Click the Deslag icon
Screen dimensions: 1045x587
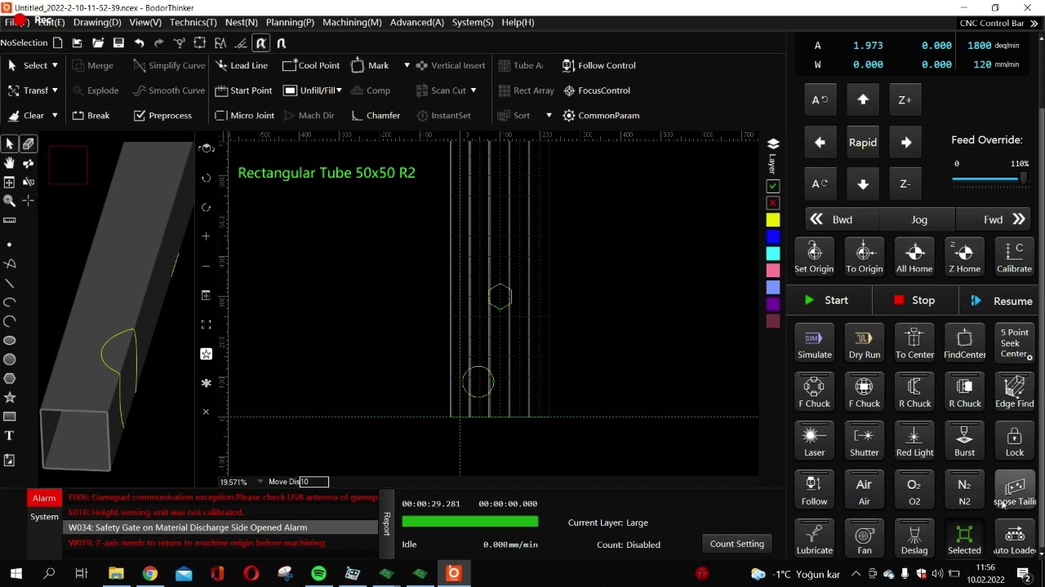(914, 538)
